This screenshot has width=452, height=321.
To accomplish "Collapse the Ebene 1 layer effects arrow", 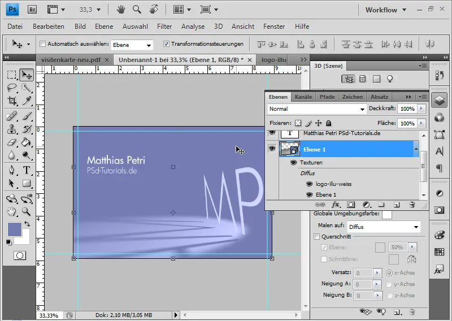I will pos(416,149).
